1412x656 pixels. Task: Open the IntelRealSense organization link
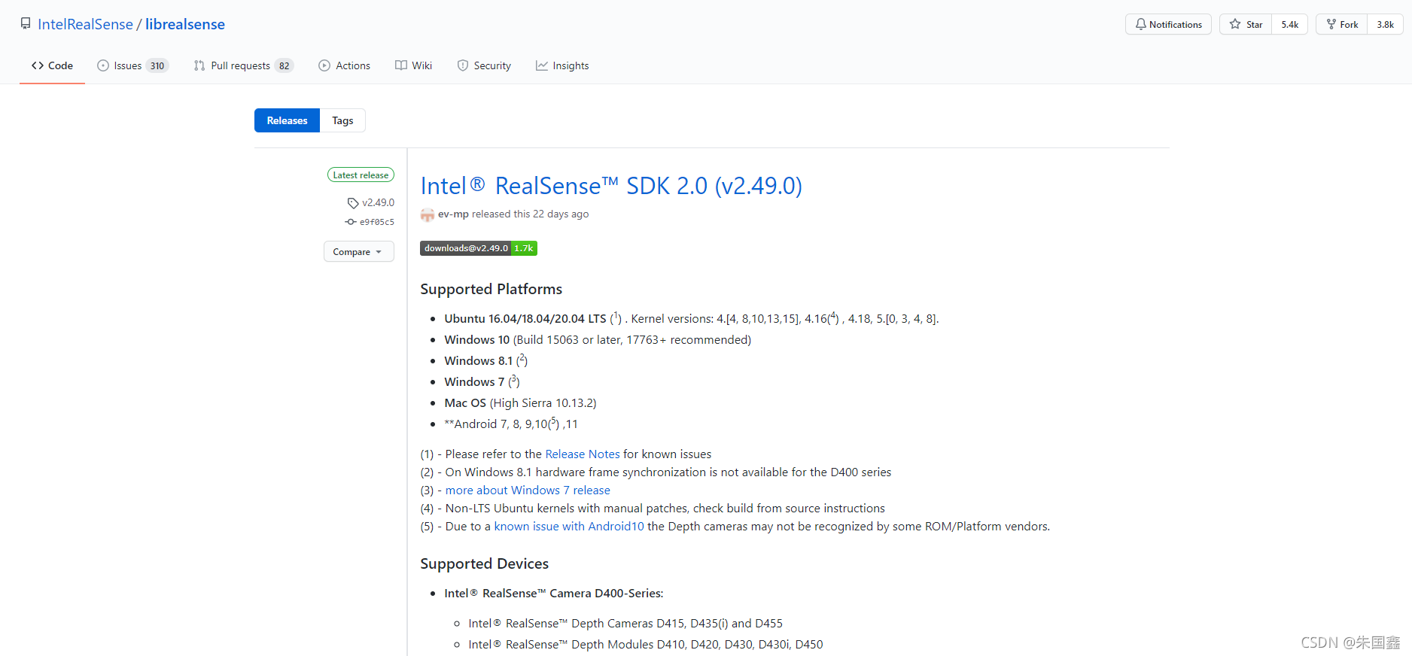click(x=85, y=24)
